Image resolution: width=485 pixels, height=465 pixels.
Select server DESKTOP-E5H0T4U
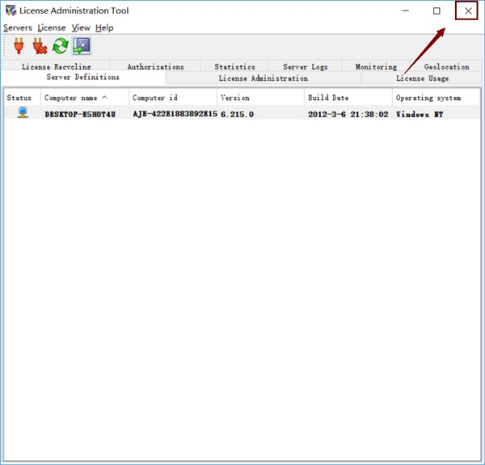point(80,115)
